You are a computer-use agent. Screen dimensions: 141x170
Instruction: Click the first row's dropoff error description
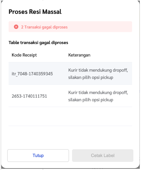98,74
